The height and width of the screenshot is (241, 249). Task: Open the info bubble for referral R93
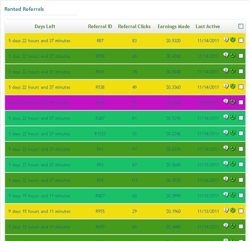pyautogui.click(x=226, y=163)
